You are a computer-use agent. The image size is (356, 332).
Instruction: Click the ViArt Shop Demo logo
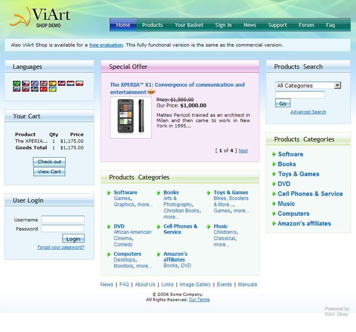[x=40, y=17]
